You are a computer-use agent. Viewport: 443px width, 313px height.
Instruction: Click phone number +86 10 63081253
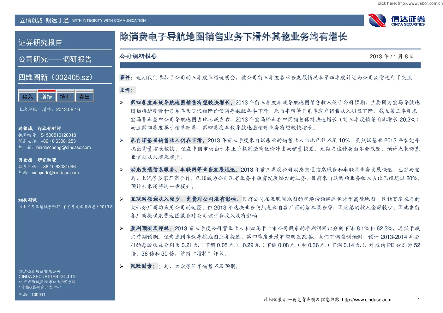click(58, 141)
